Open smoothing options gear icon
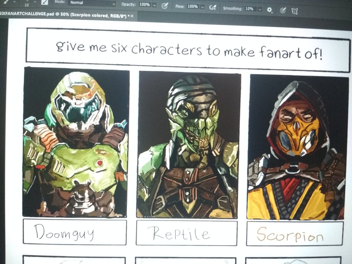This screenshot has width=352, height=264. coord(269,10)
